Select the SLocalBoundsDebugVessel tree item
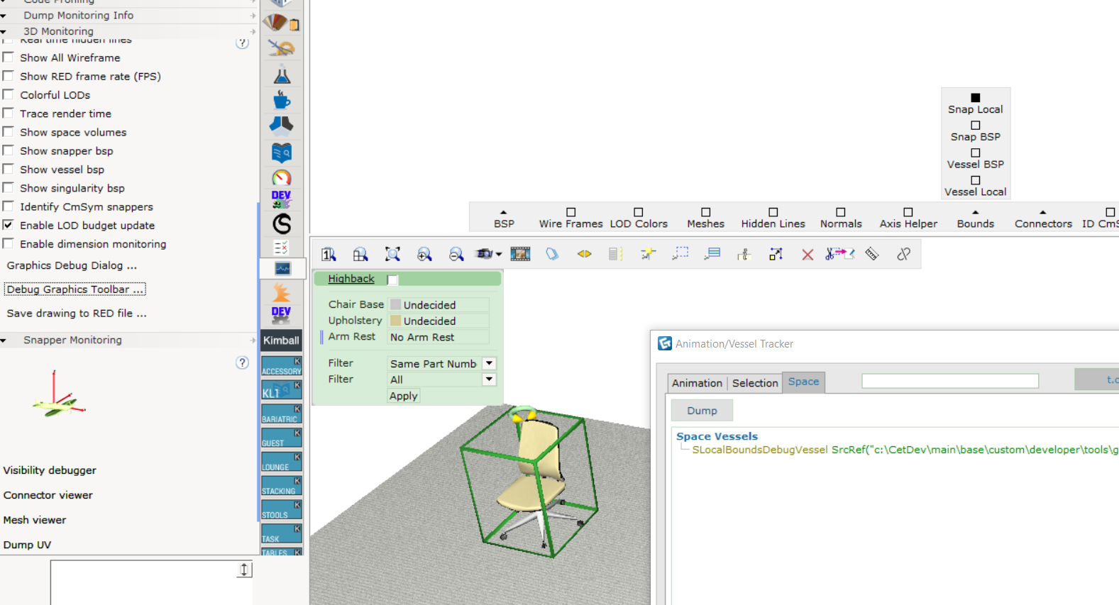1119x605 pixels. click(905, 450)
